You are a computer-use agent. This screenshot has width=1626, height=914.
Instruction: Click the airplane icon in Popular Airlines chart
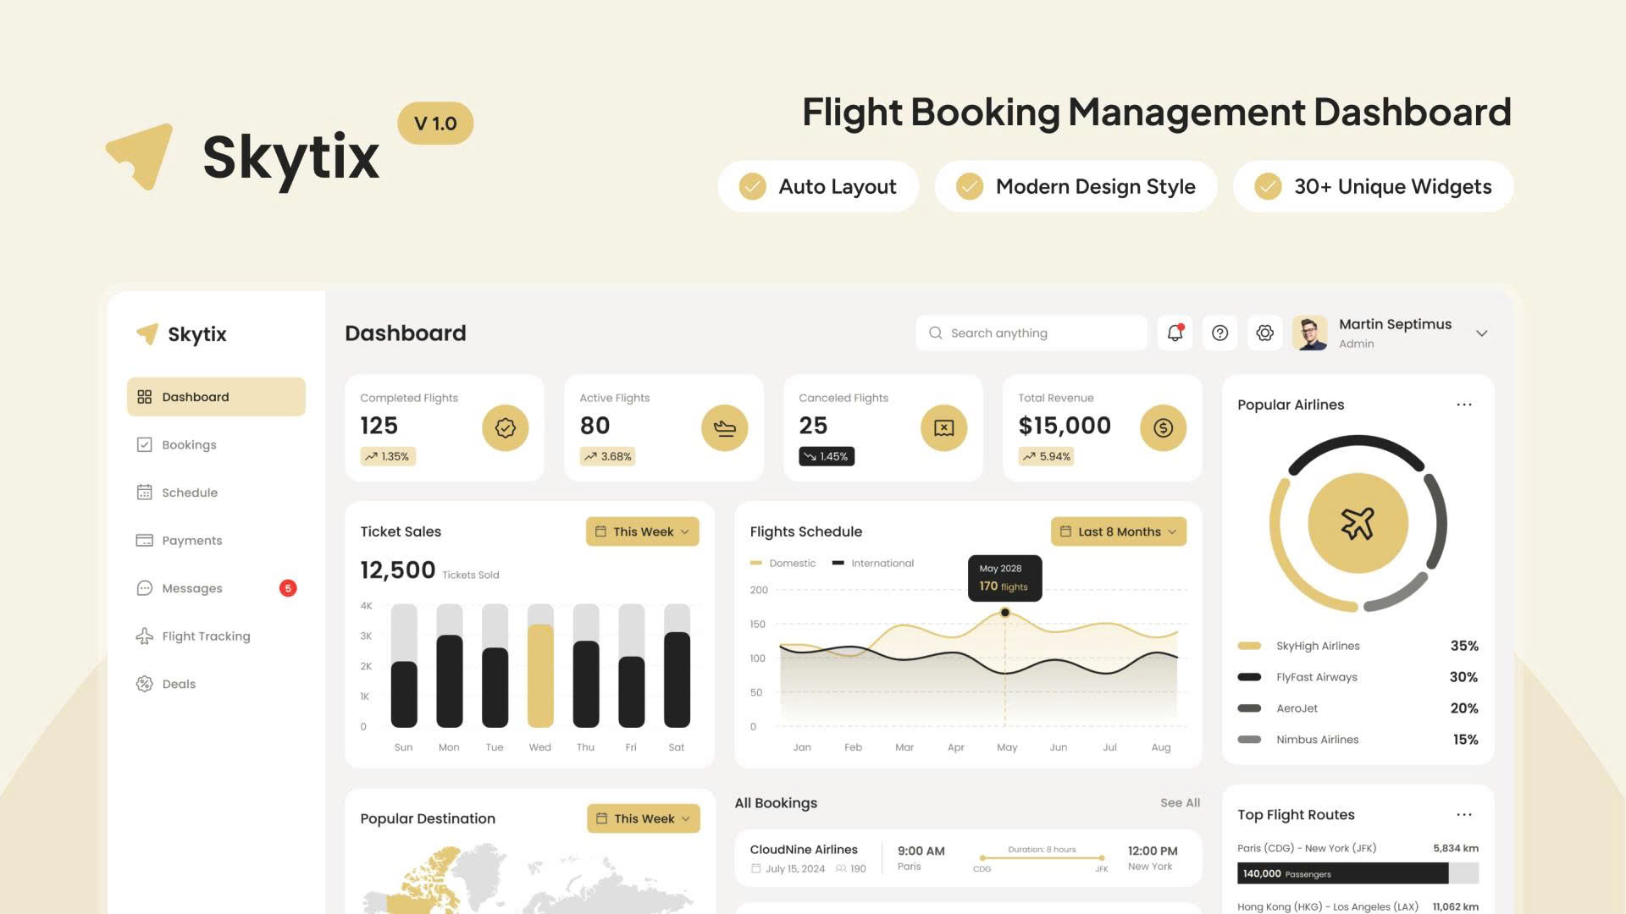click(1358, 523)
